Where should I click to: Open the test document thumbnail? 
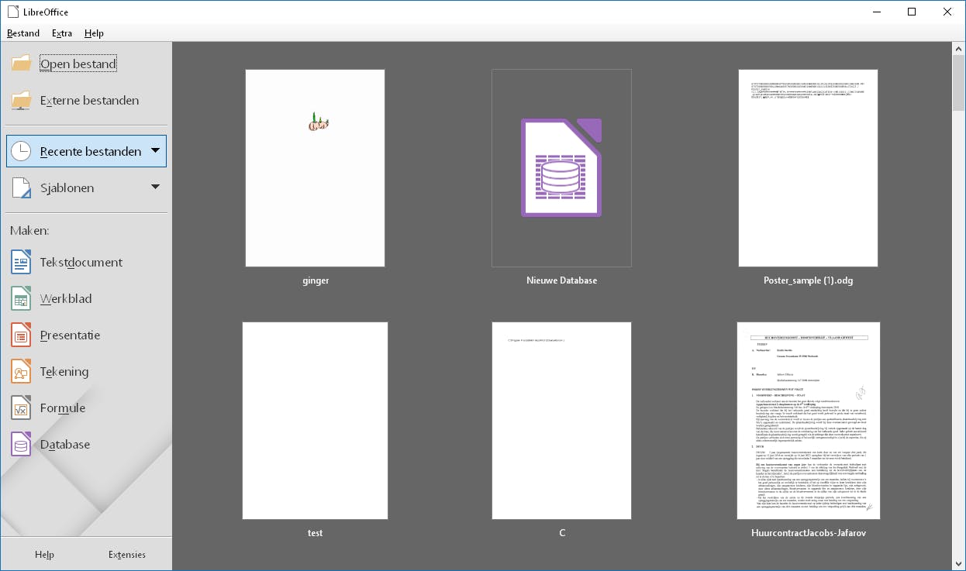pos(315,421)
